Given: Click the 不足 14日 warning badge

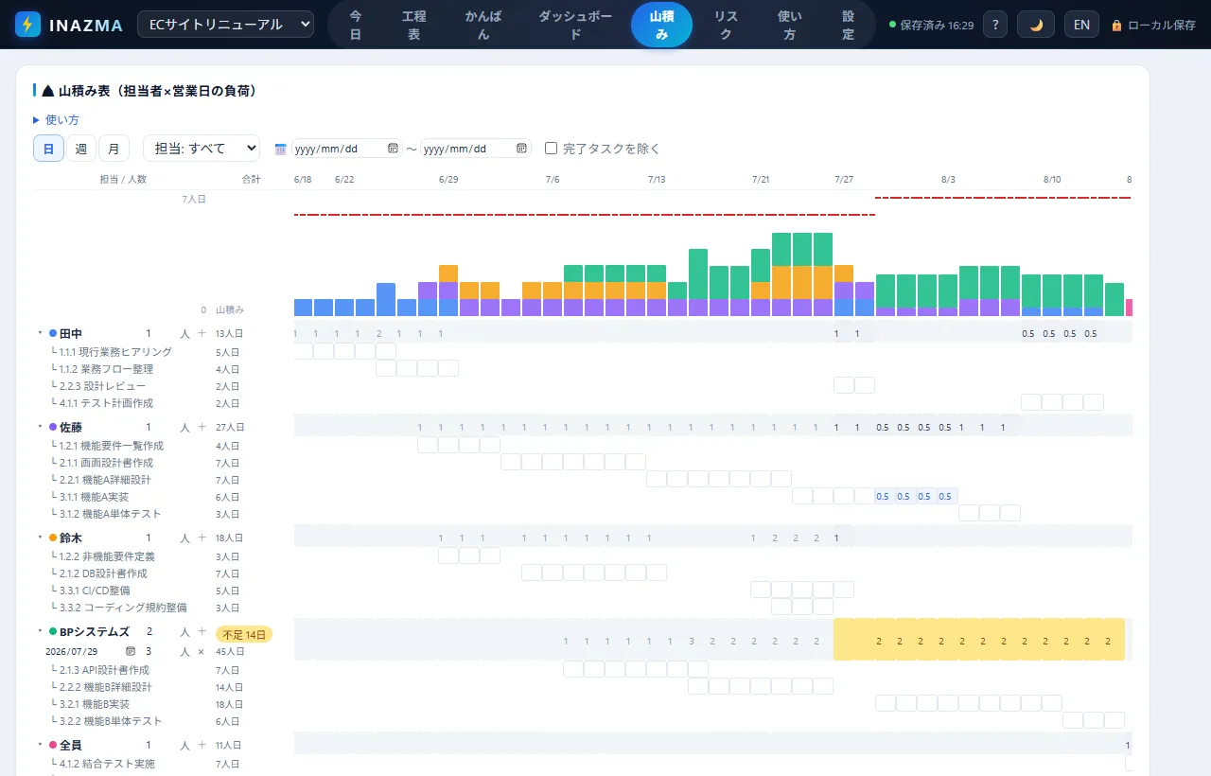Looking at the screenshot, I should pos(244,634).
